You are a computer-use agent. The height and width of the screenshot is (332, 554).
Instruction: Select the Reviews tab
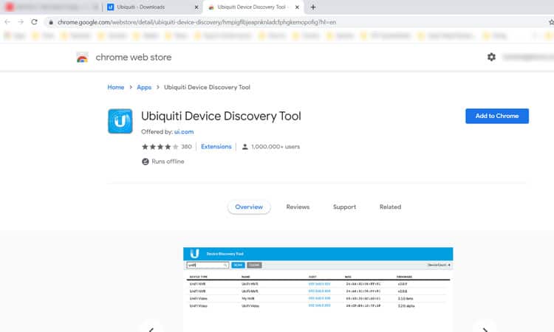[x=298, y=207]
